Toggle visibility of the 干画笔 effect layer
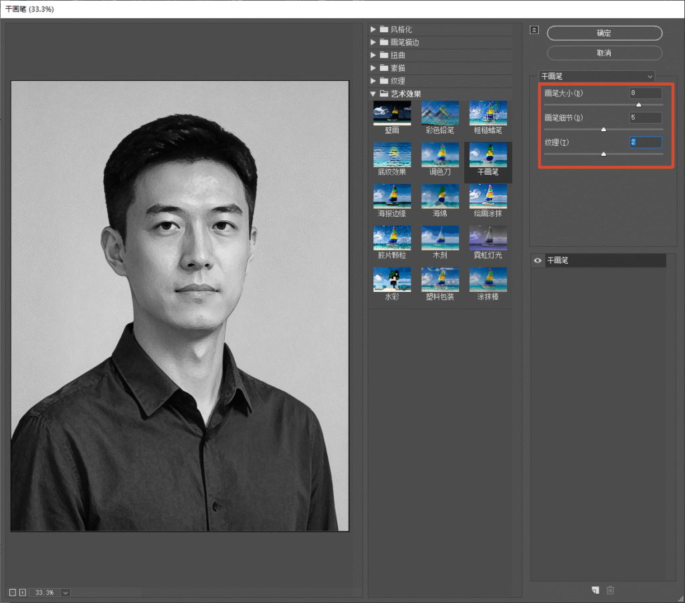685x603 pixels. 538,260
